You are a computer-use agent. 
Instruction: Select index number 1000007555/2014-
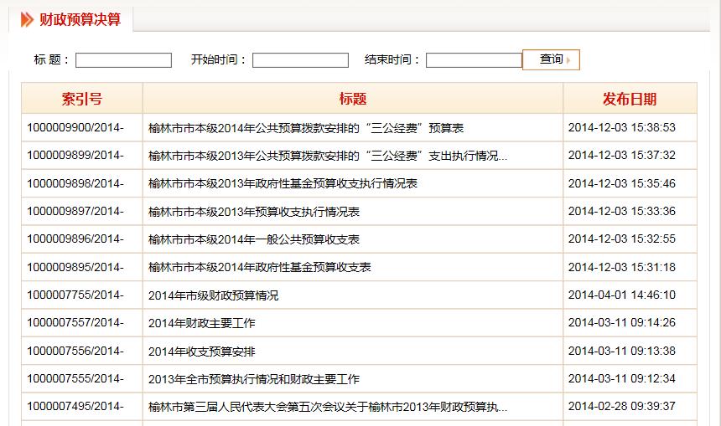(x=75, y=378)
